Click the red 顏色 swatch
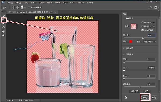Screen dimensions: 161x102 click(130, 41)
